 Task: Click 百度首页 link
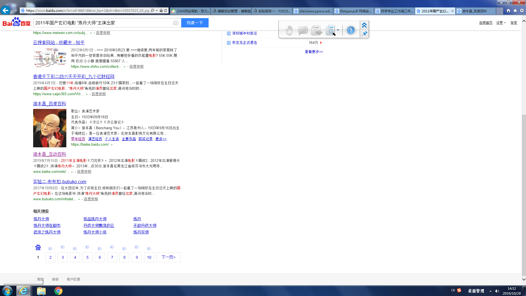486,23
